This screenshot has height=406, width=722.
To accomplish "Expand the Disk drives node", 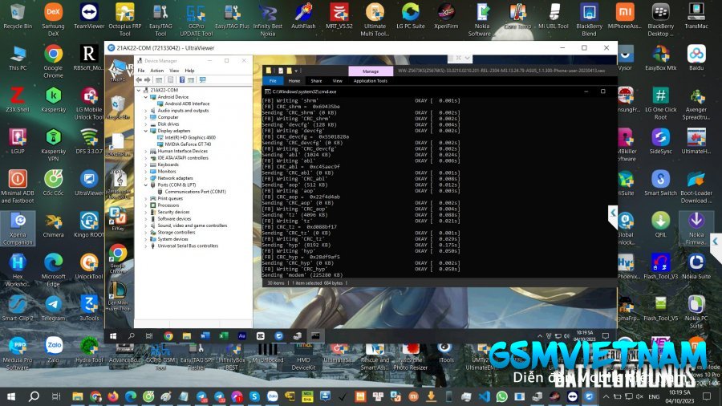I will (146, 124).
